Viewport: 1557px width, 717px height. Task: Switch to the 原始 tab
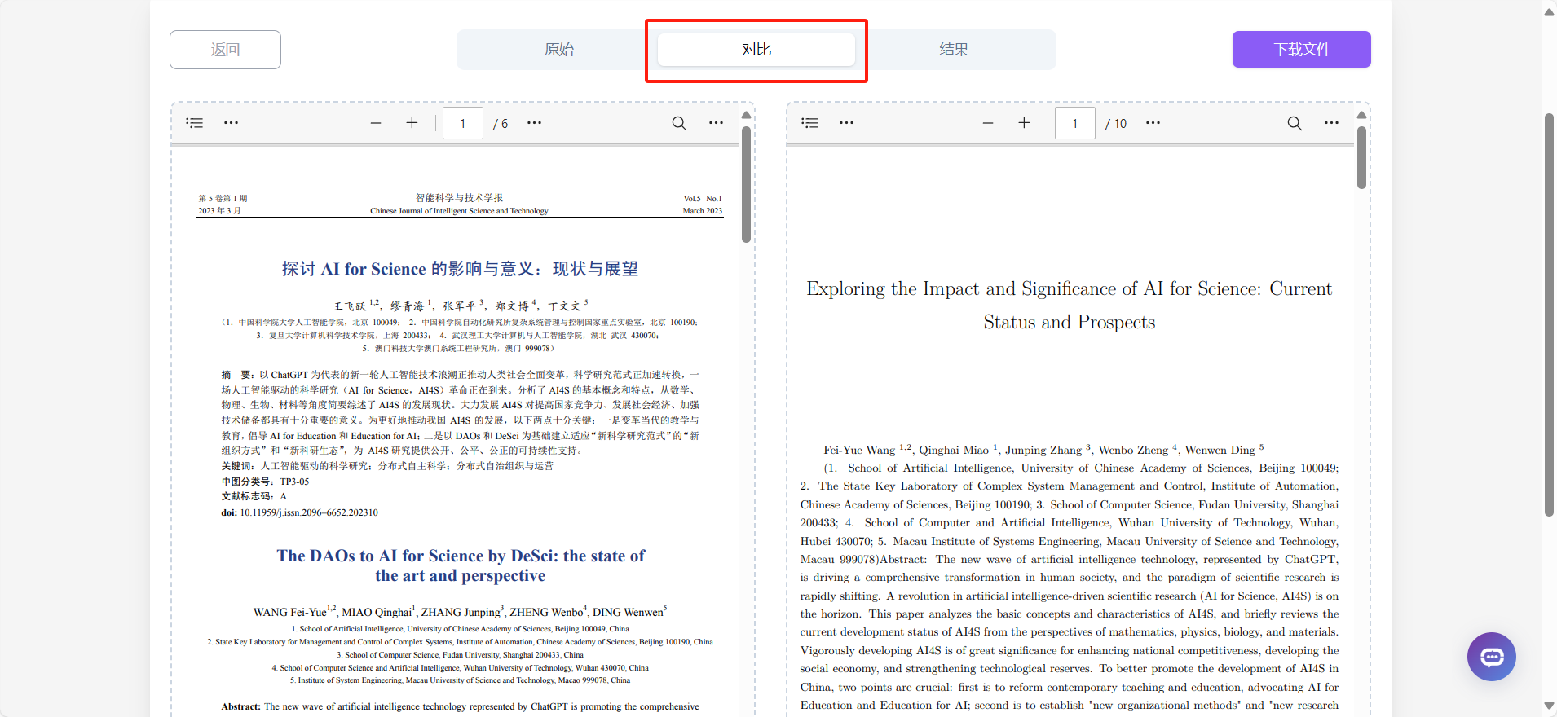point(558,50)
